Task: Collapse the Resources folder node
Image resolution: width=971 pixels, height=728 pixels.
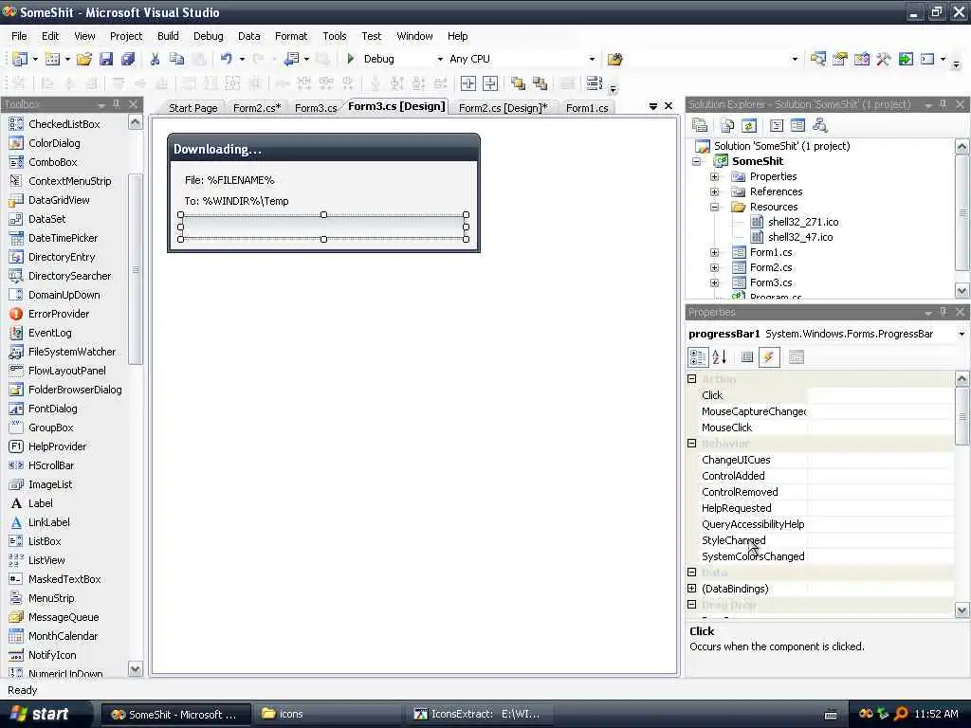Action: (x=715, y=207)
